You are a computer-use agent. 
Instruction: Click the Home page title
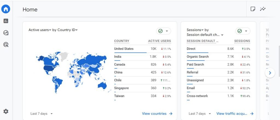click(x=30, y=10)
